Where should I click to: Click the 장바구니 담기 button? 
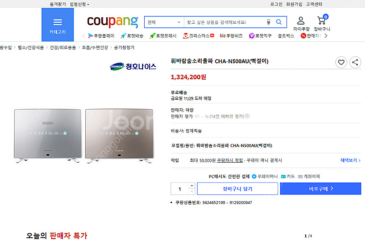[x=237, y=189]
